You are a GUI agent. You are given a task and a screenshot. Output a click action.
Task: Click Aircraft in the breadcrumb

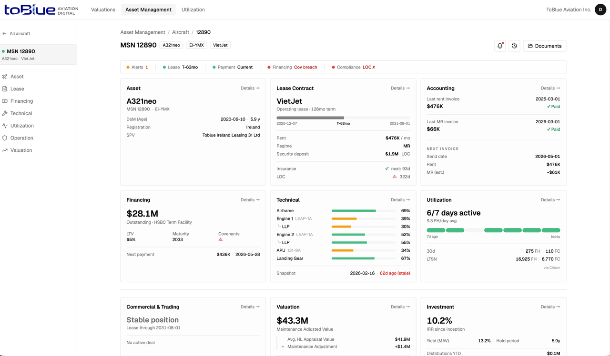[181, 32]
